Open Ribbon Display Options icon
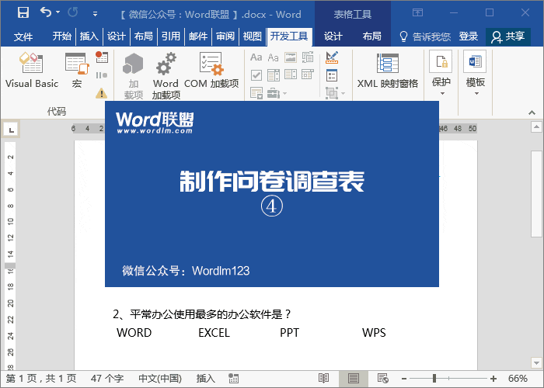This screenshot has height=388, width=544. [x=417, y=13]
